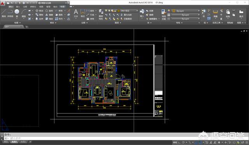Switch to the Parametric (参数化) ribbon tab
249x145 pixels.
(33, 7)
